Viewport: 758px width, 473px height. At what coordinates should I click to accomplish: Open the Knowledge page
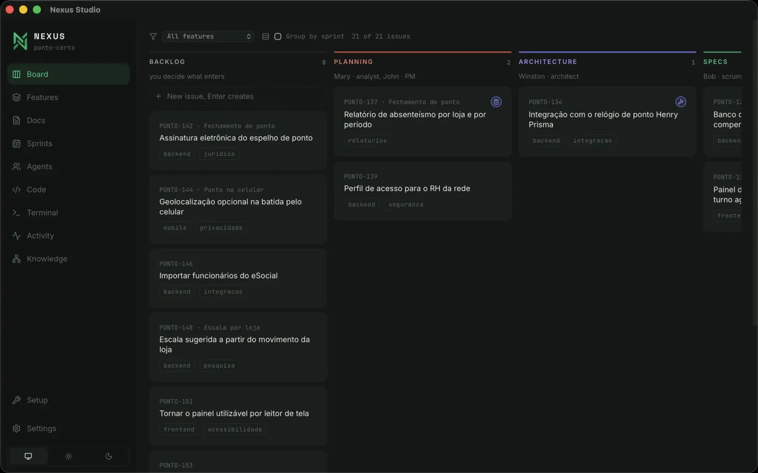tap(69, 259)
